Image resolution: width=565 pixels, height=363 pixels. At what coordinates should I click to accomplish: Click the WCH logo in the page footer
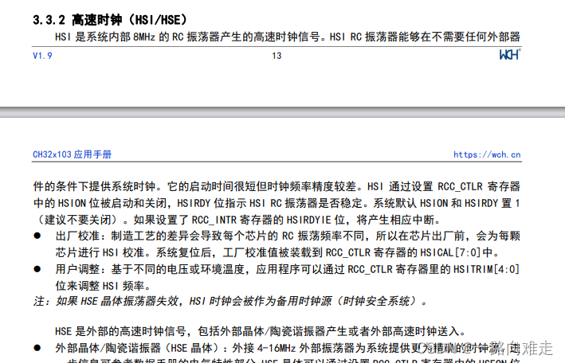click(510, 54)
